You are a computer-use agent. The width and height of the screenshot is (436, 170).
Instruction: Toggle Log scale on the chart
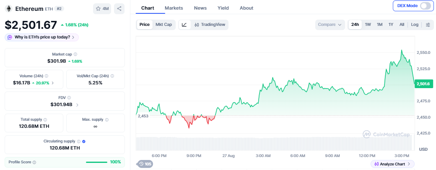[415, 25]
